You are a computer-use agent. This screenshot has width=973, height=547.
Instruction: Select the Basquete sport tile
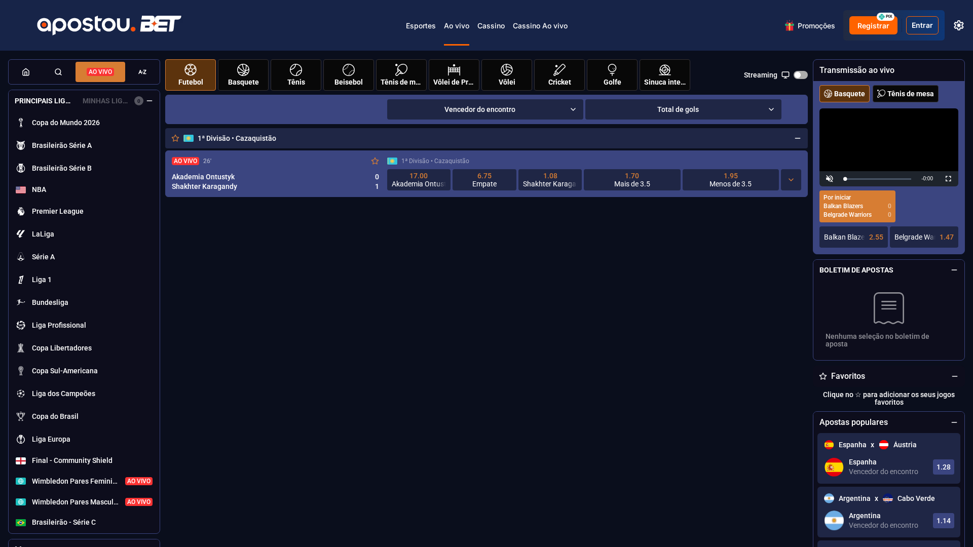[243, 75]
